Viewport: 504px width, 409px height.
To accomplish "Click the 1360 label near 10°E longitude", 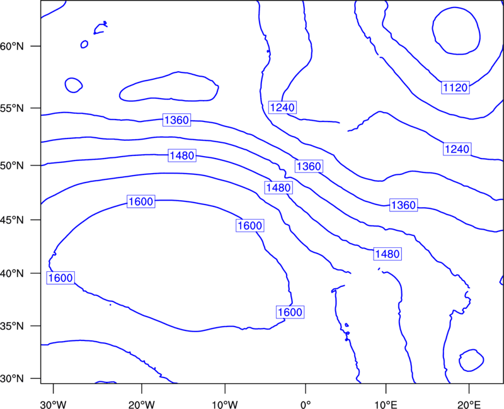I will [404, 205].
